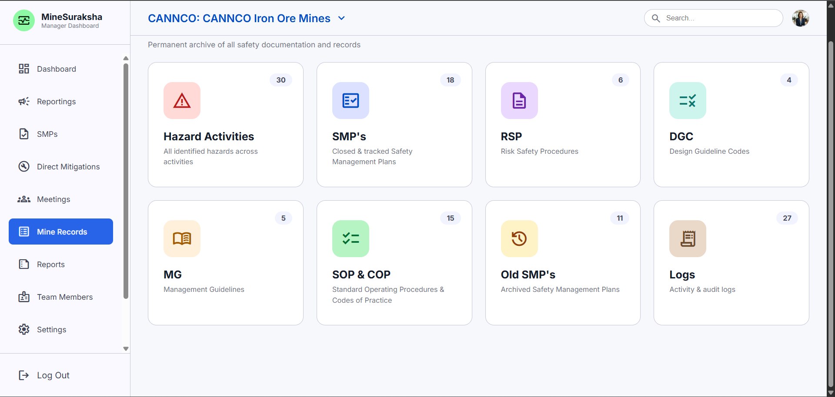Click the Old SMP's history clock icon
Viewport: 835px width, 397px height.
pos(519,238)
